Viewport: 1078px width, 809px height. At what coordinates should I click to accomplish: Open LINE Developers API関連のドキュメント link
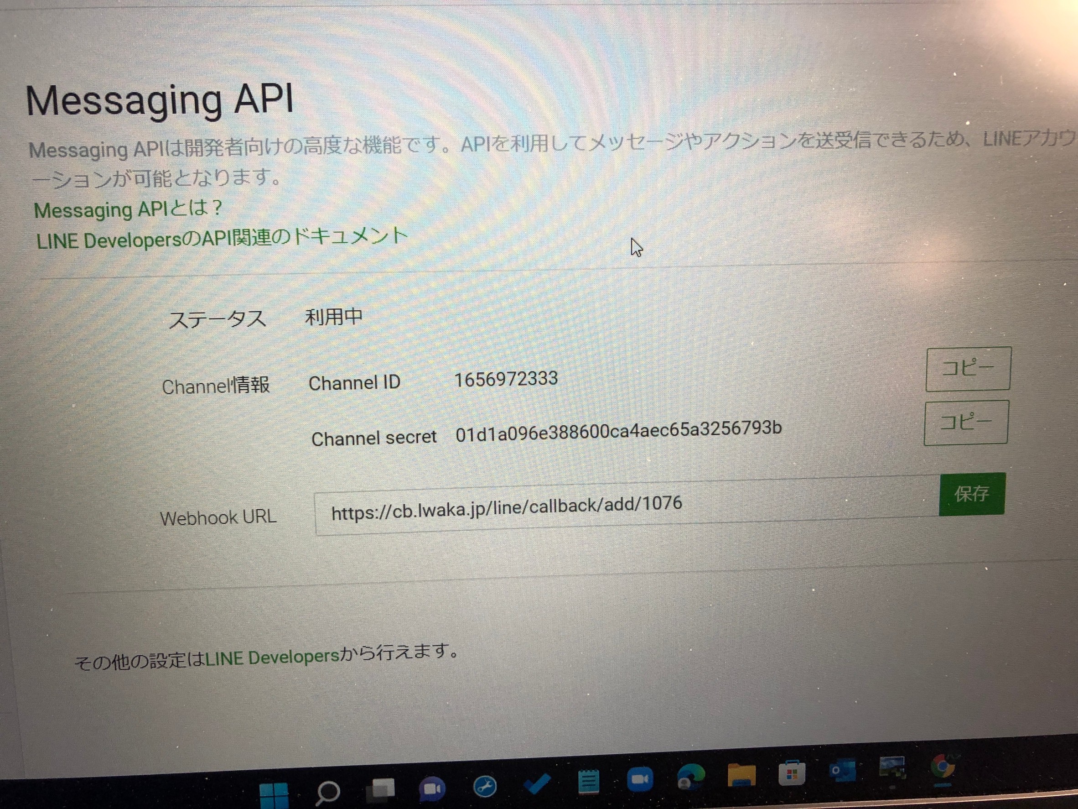coord(222,239)
